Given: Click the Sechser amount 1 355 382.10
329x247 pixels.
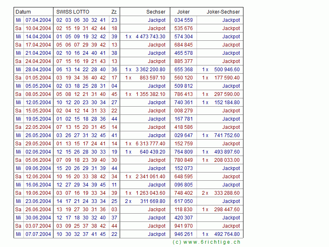Looking at the screenshot, I should (x=150, y=94).
